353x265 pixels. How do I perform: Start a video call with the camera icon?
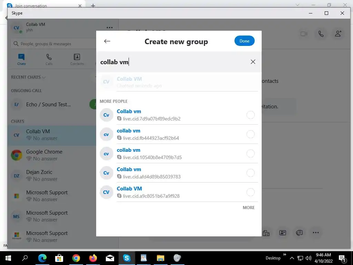(x=304, y=34)
